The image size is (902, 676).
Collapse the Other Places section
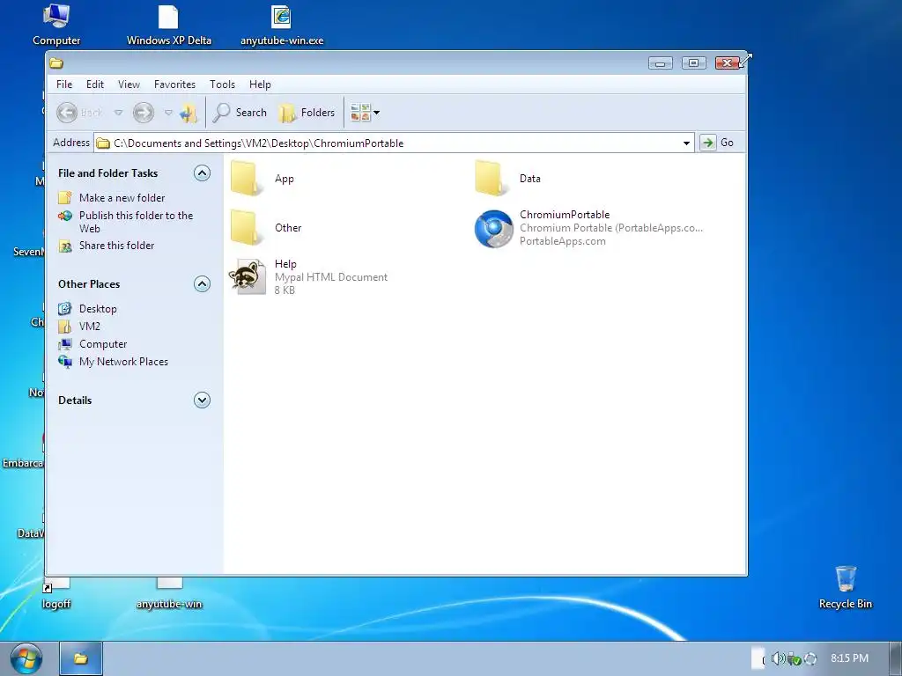(202, 284)
